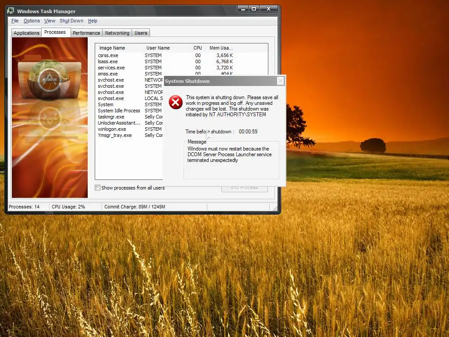This screenshot has width=449, height=337.
Task: Switch to the Performance tab
Action: pyautogui.click(x=86, y=33)
